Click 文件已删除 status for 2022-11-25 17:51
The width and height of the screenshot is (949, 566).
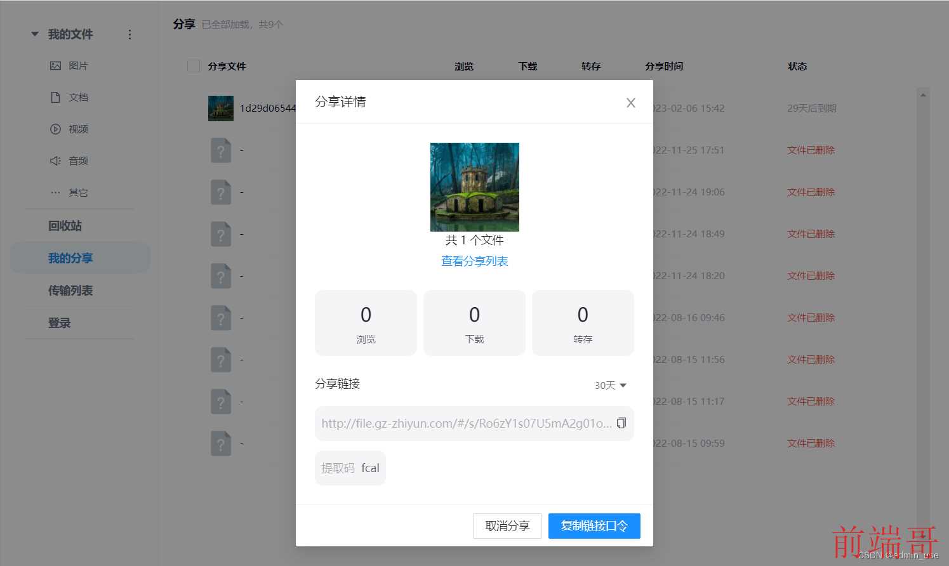pos(811,150)
